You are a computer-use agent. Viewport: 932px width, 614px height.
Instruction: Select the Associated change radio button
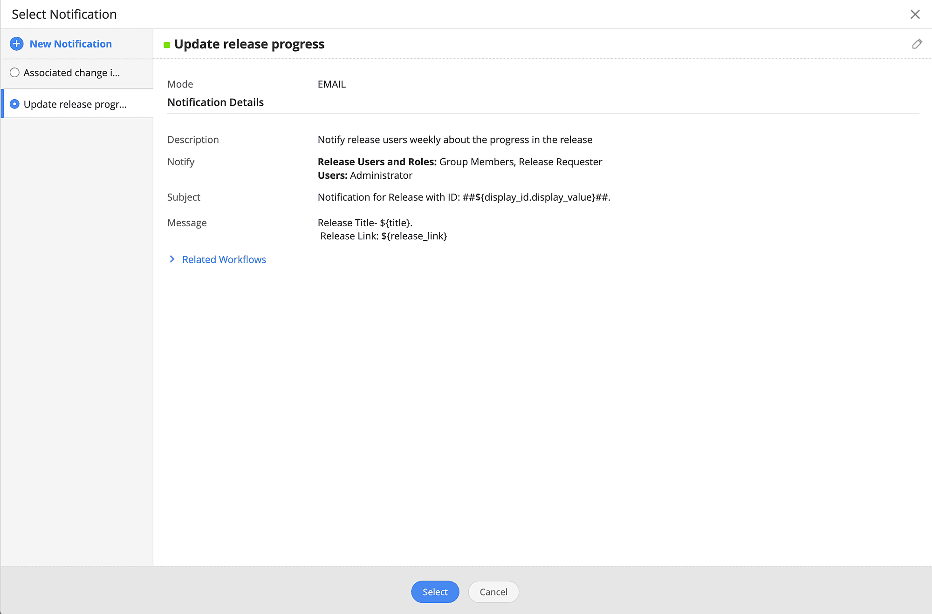(15, 73)
